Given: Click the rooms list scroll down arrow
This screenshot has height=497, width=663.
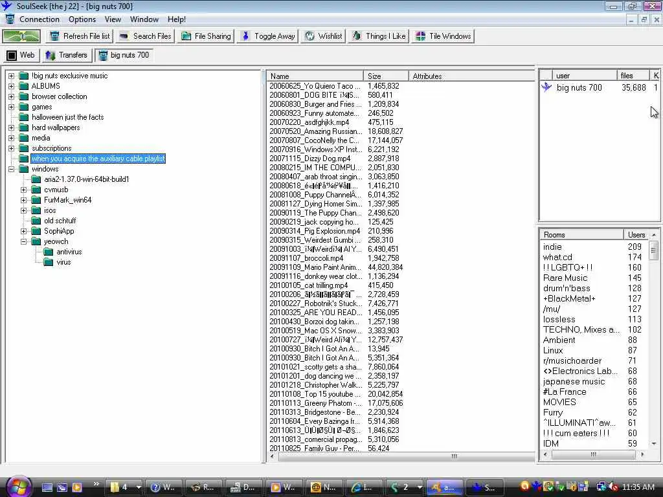Looking at the screenshot, I should tap(654, 444).
